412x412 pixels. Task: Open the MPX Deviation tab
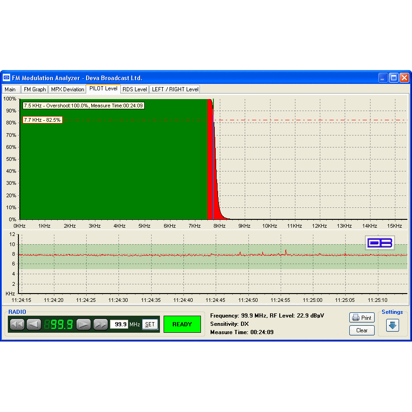click(67, 89)
